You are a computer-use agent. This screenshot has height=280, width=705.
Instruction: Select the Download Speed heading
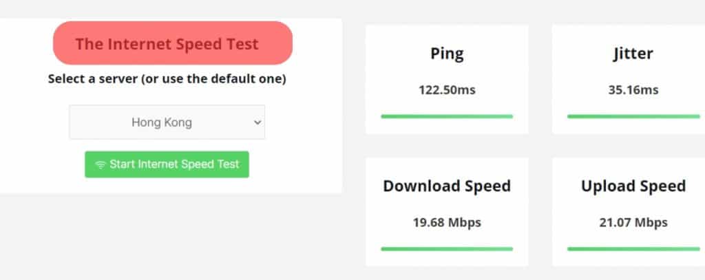tap(447, 186)
